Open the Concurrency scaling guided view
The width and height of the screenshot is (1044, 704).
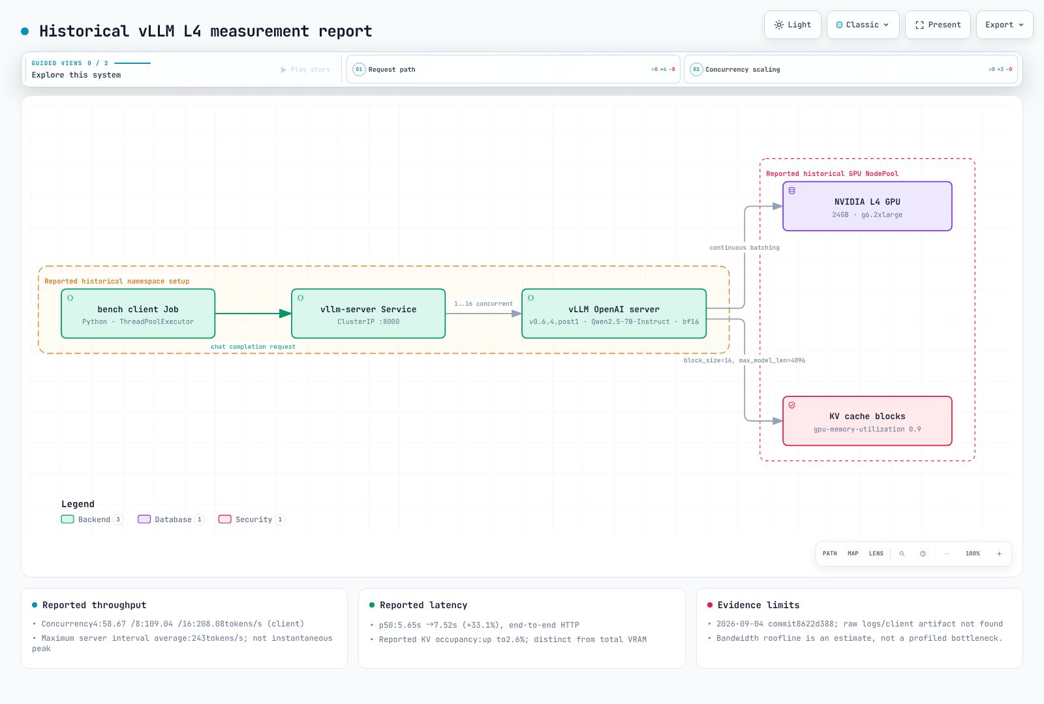[x=851, y=69]
